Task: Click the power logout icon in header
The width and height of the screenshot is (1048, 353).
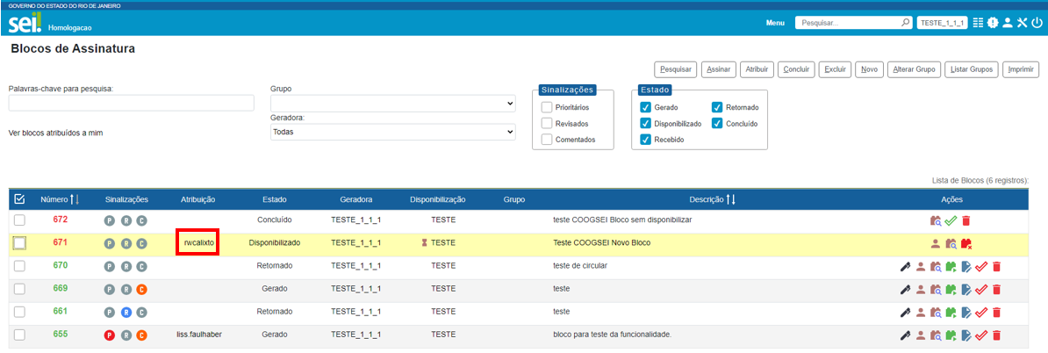Action: pos(1037,23)
